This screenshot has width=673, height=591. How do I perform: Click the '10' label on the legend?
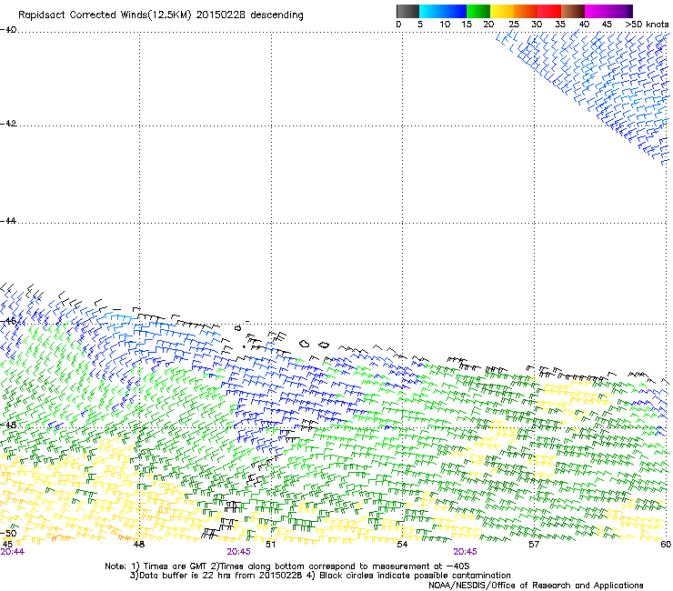point(445,25)
